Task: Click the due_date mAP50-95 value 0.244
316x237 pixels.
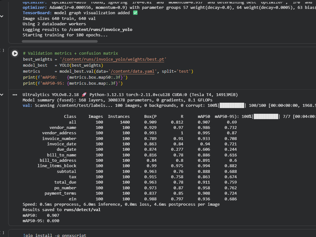Action: [231, 149]
